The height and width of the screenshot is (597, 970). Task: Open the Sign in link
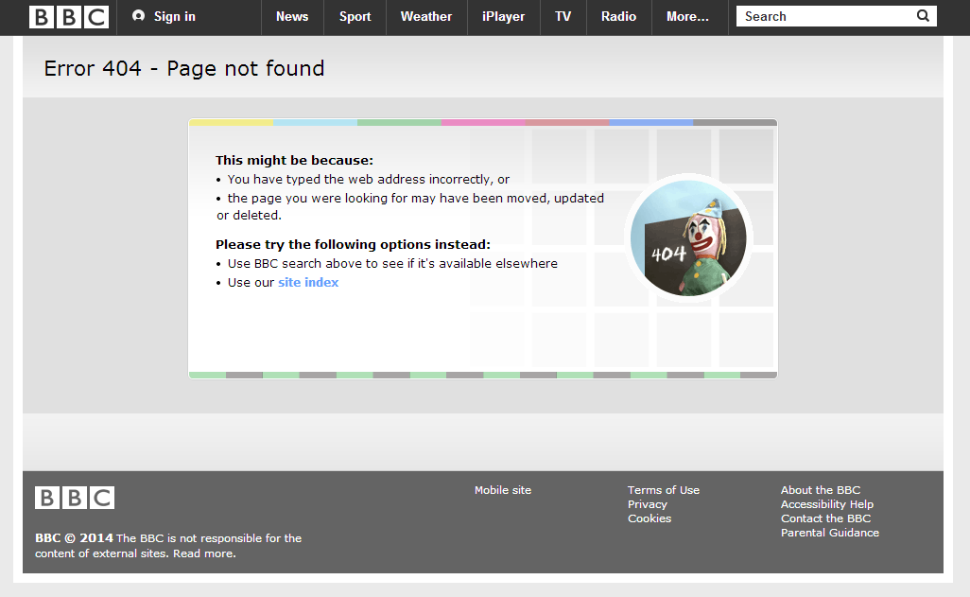tap(175, 17)
